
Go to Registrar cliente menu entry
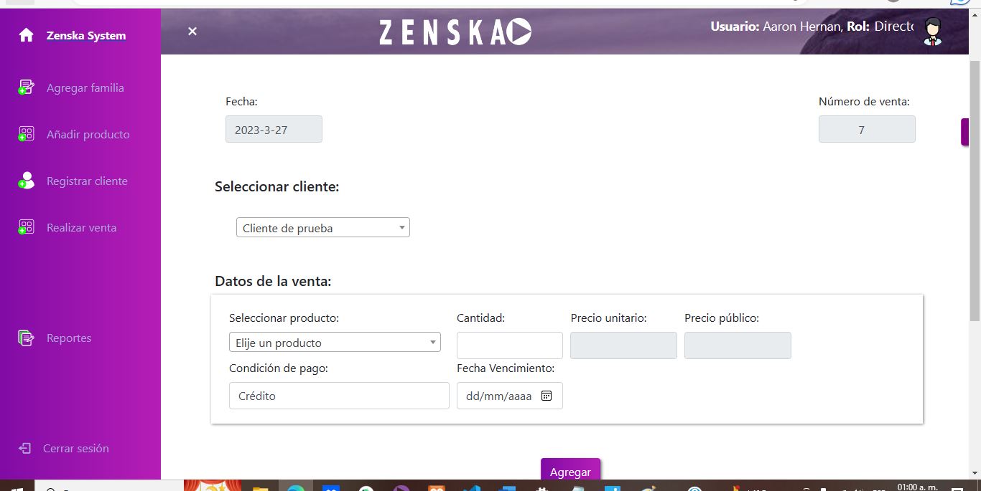(87, 181)
